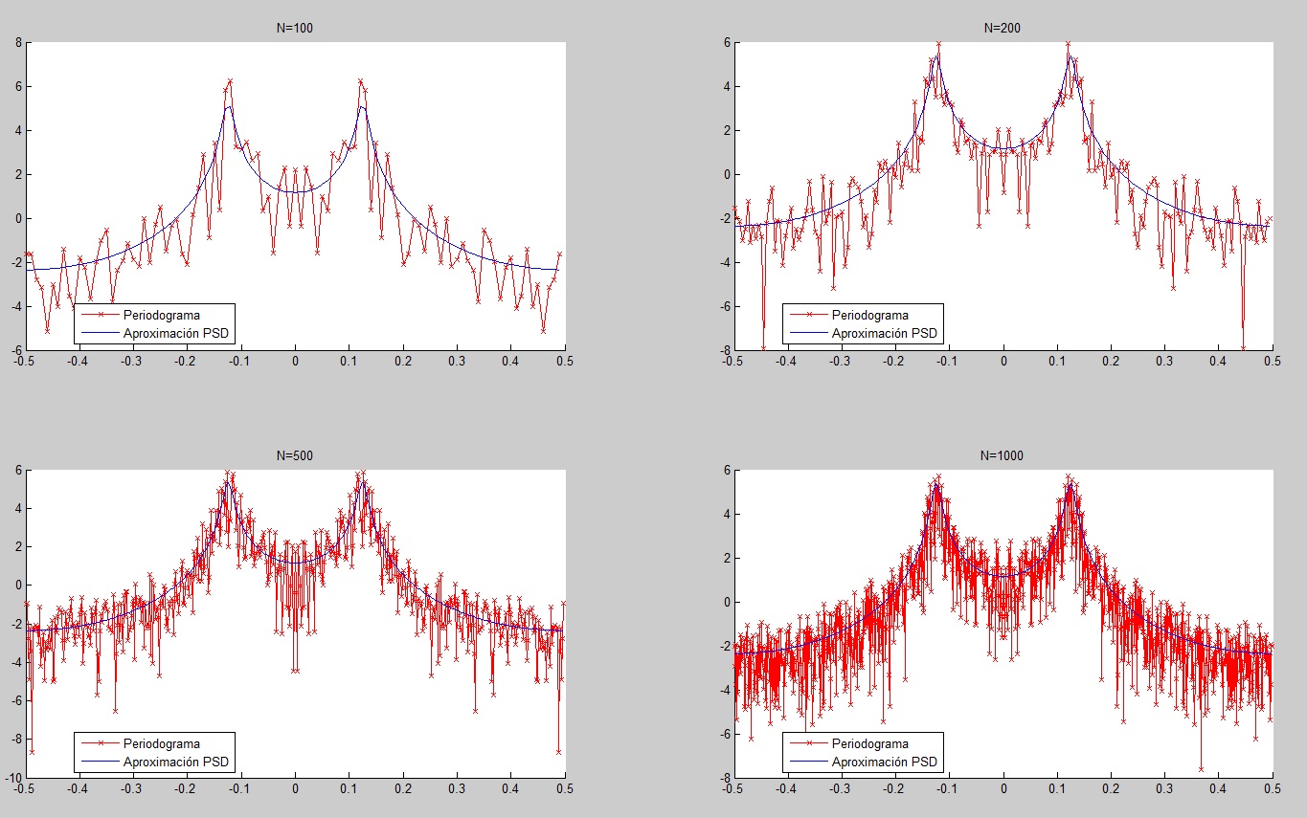
Task: Select Aproximación PSD legend text in N=200 plot
Action: tap(886, 333)
